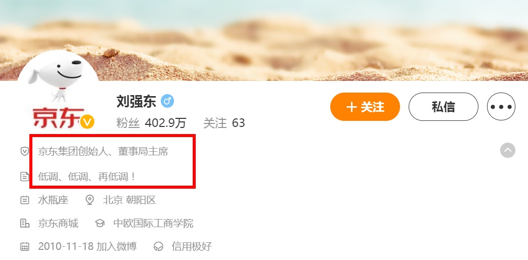The height and width of the screenshot is (260, 528).
Task: Collapse profile details with the gray chevron
Action: click(x=507, y=150)
